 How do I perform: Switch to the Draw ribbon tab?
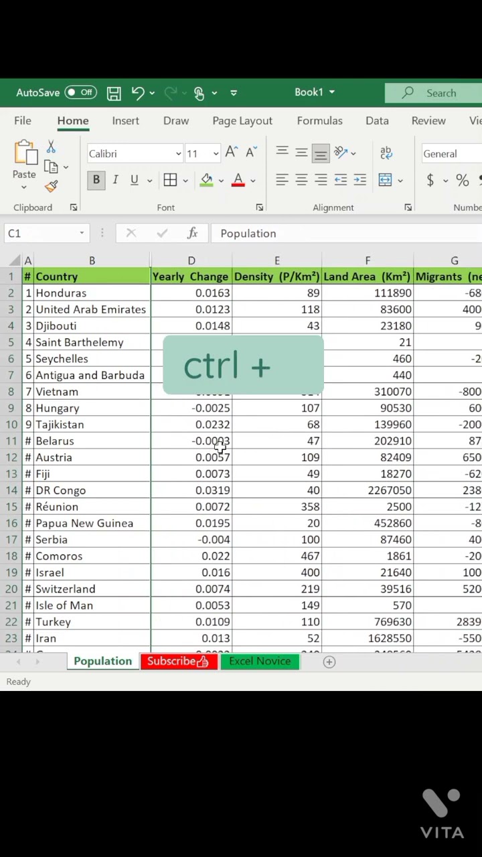point(176,121)
